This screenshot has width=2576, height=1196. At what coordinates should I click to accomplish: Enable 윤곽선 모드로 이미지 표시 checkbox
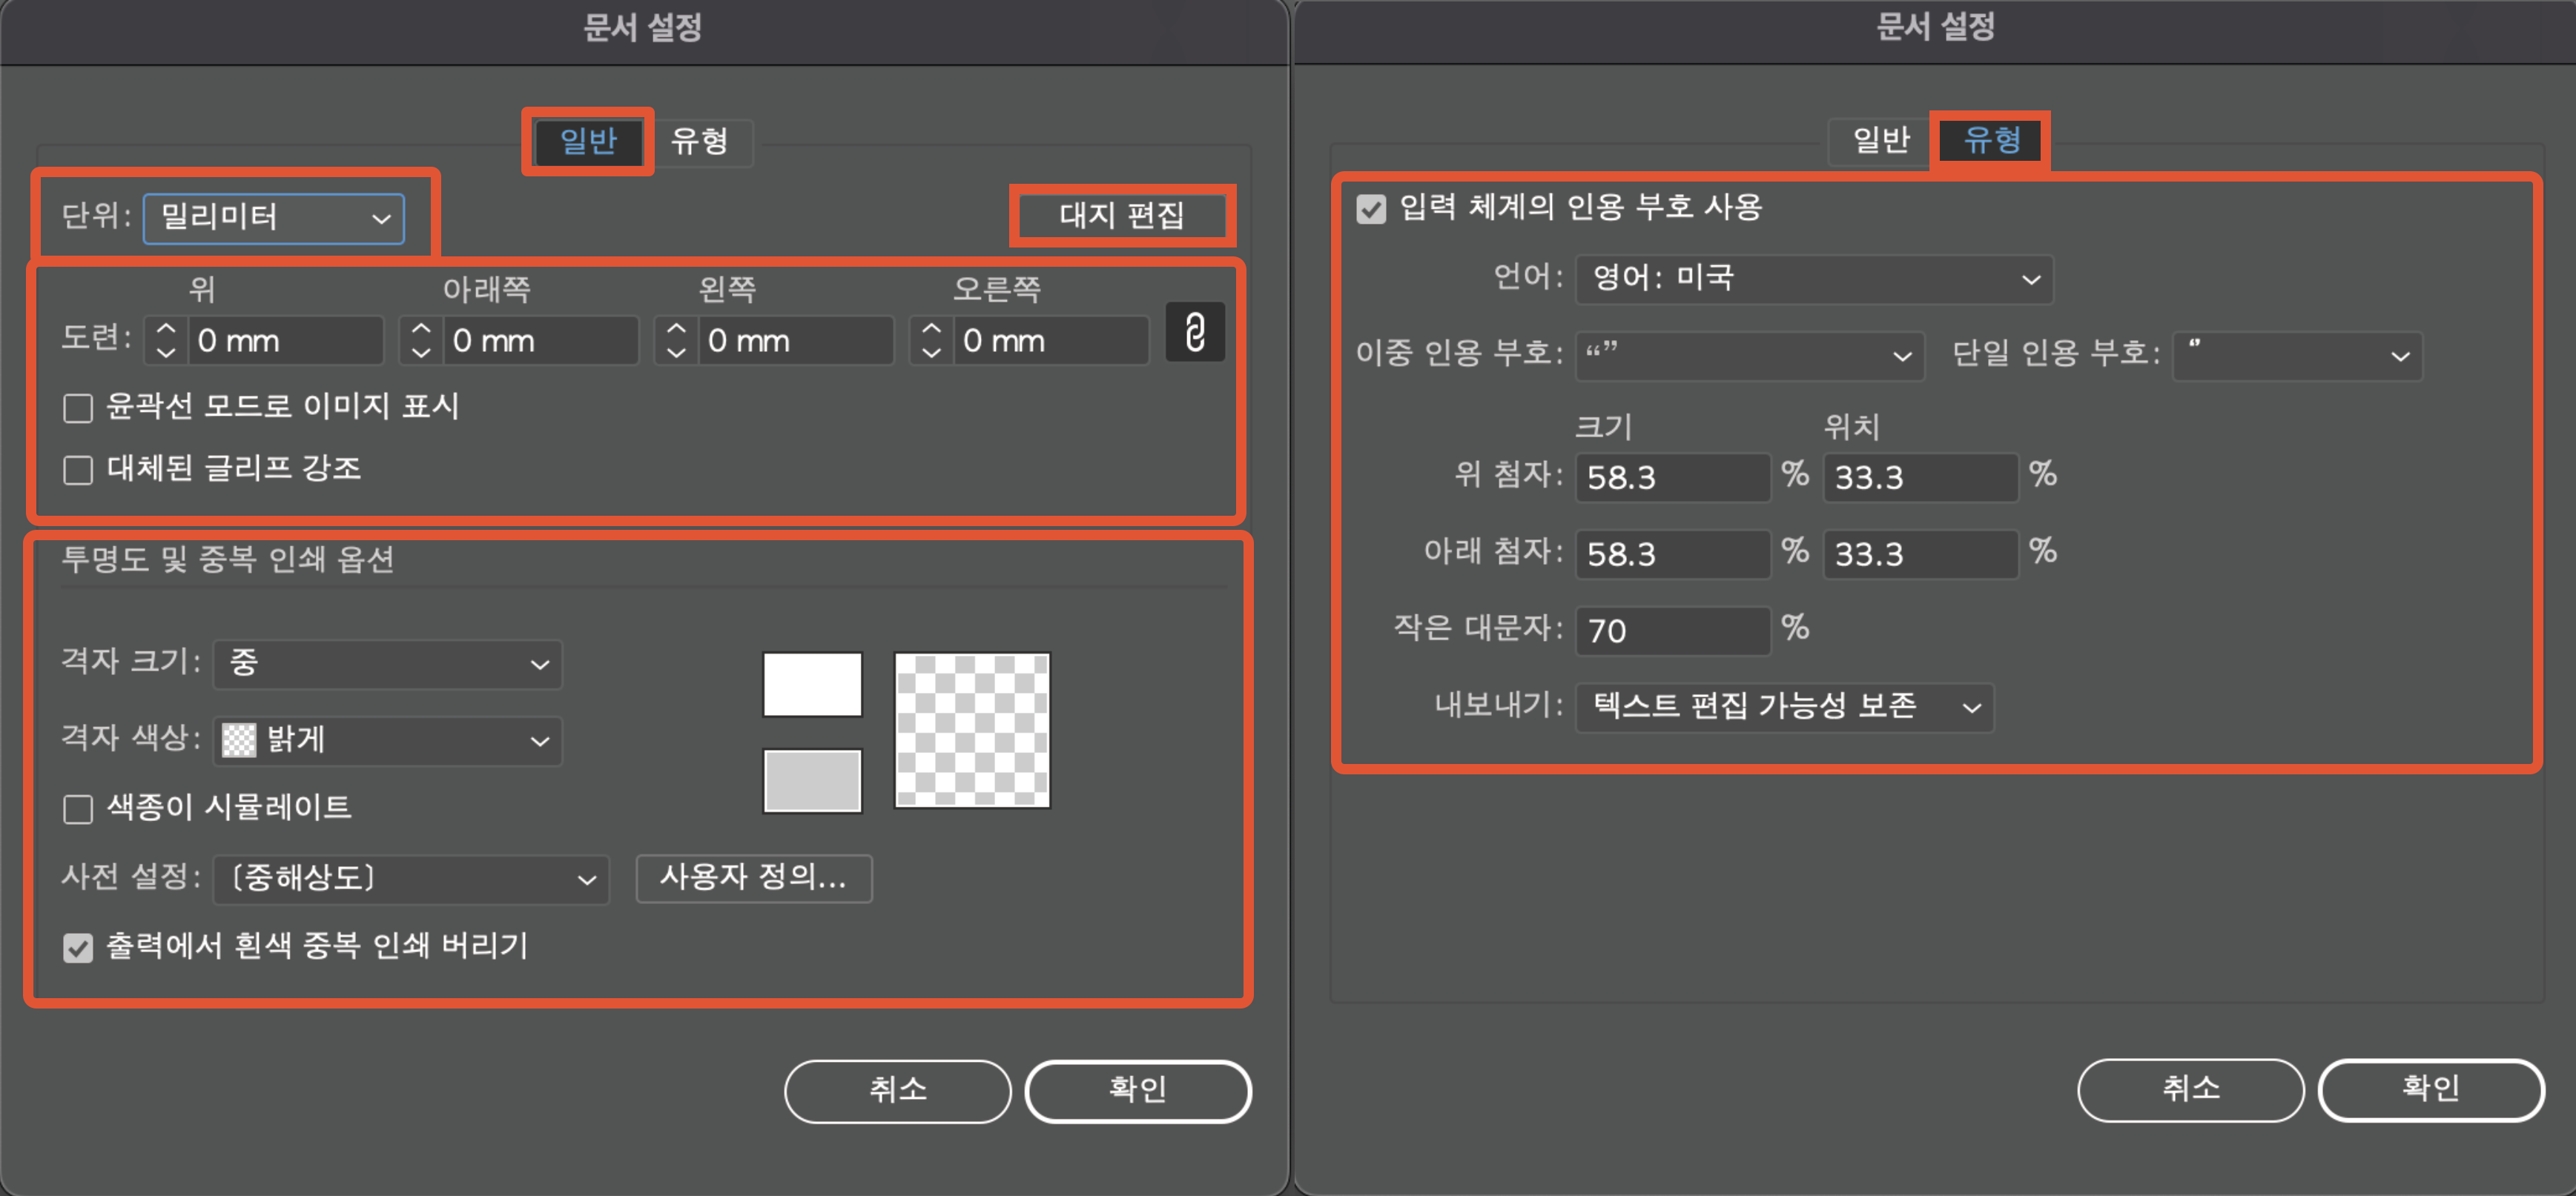tap(78, 408)
